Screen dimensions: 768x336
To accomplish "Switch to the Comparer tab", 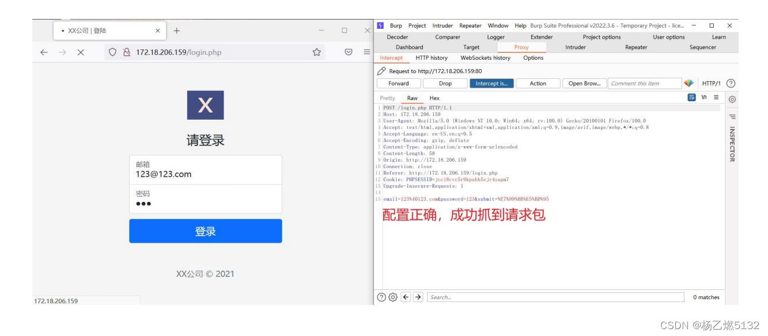I will [448, 37].
